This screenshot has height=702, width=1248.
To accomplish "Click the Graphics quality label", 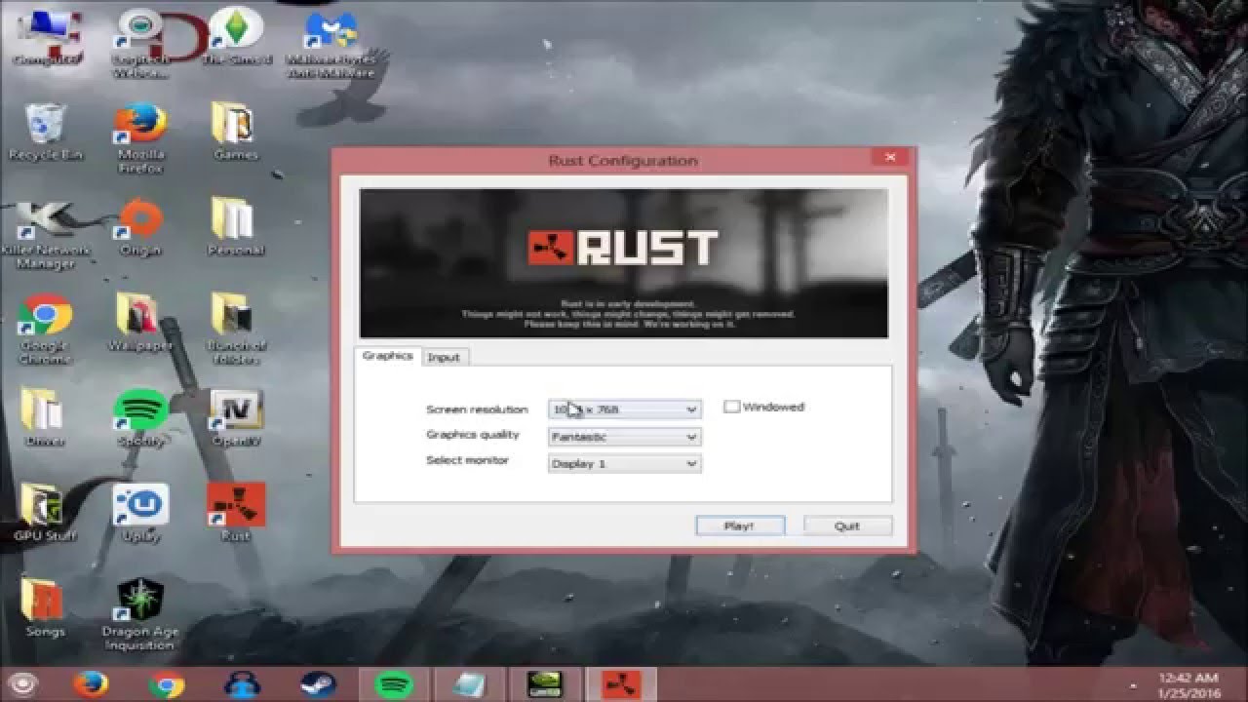I will click(473, 435).
